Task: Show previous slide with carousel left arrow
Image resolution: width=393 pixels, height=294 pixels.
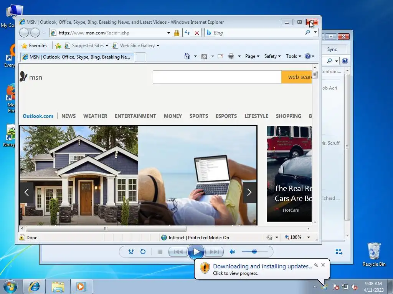Action: point(26,192)
